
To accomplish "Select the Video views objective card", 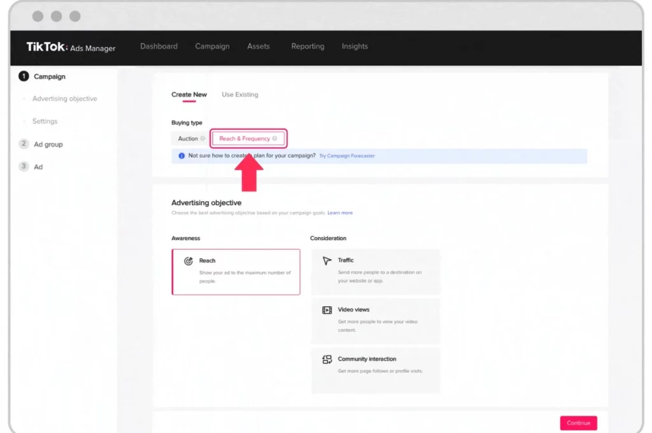I will point(376,321).
